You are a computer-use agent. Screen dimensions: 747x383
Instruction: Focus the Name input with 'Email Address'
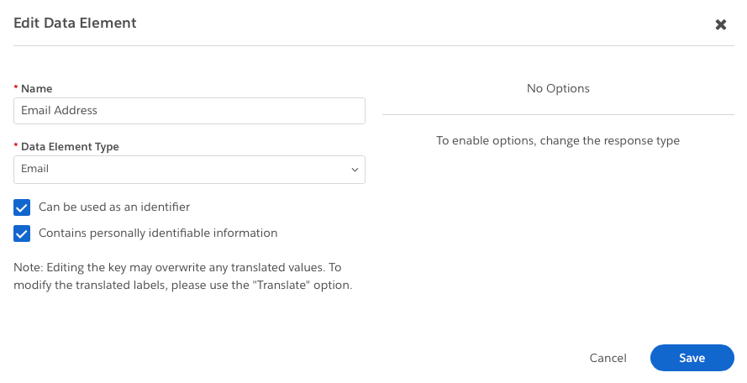189,111
